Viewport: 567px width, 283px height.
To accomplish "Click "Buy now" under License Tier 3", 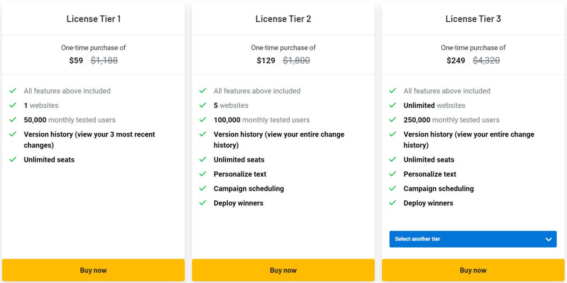I will click(x=473, y=270).
